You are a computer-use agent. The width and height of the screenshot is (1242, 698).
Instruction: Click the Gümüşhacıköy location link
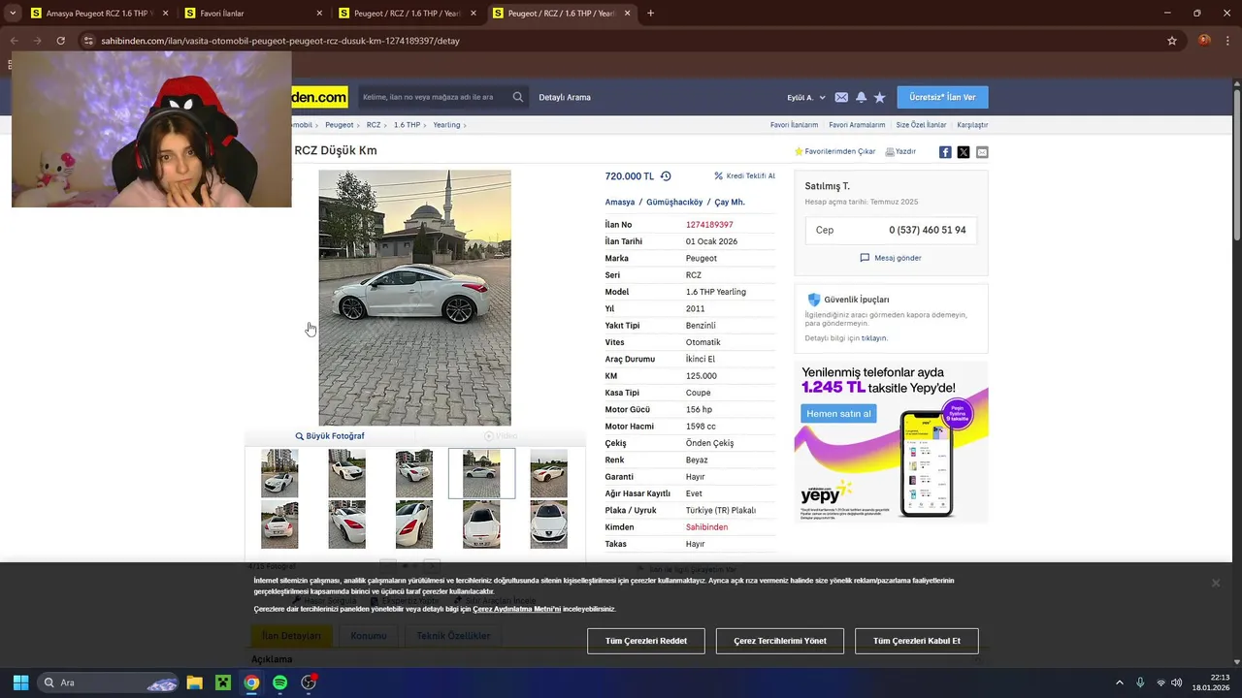pyautogui.click(x=674, y=203)
